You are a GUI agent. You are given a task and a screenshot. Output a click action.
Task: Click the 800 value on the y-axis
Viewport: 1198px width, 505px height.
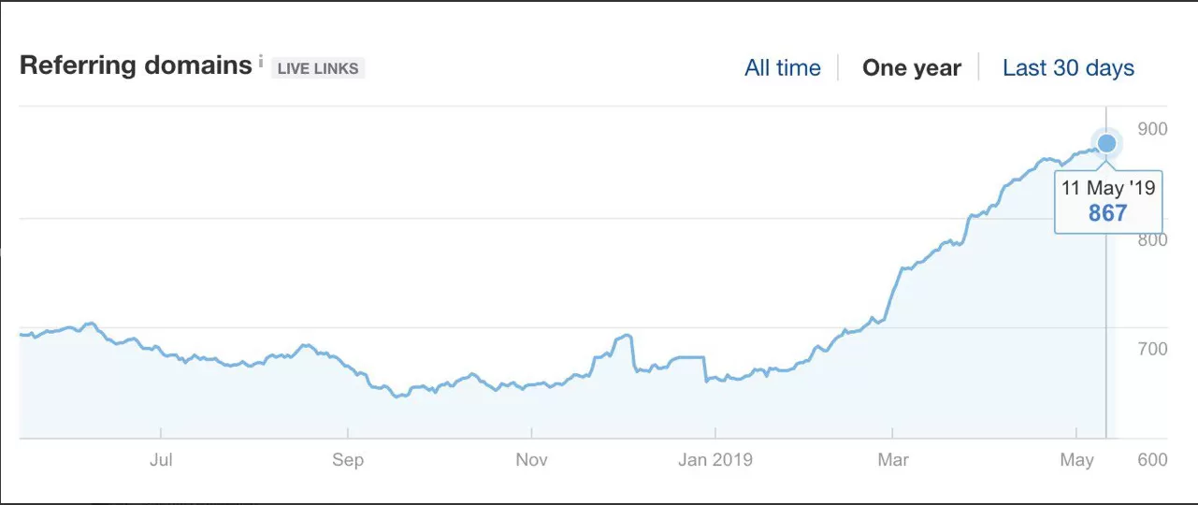[1152, 239]
